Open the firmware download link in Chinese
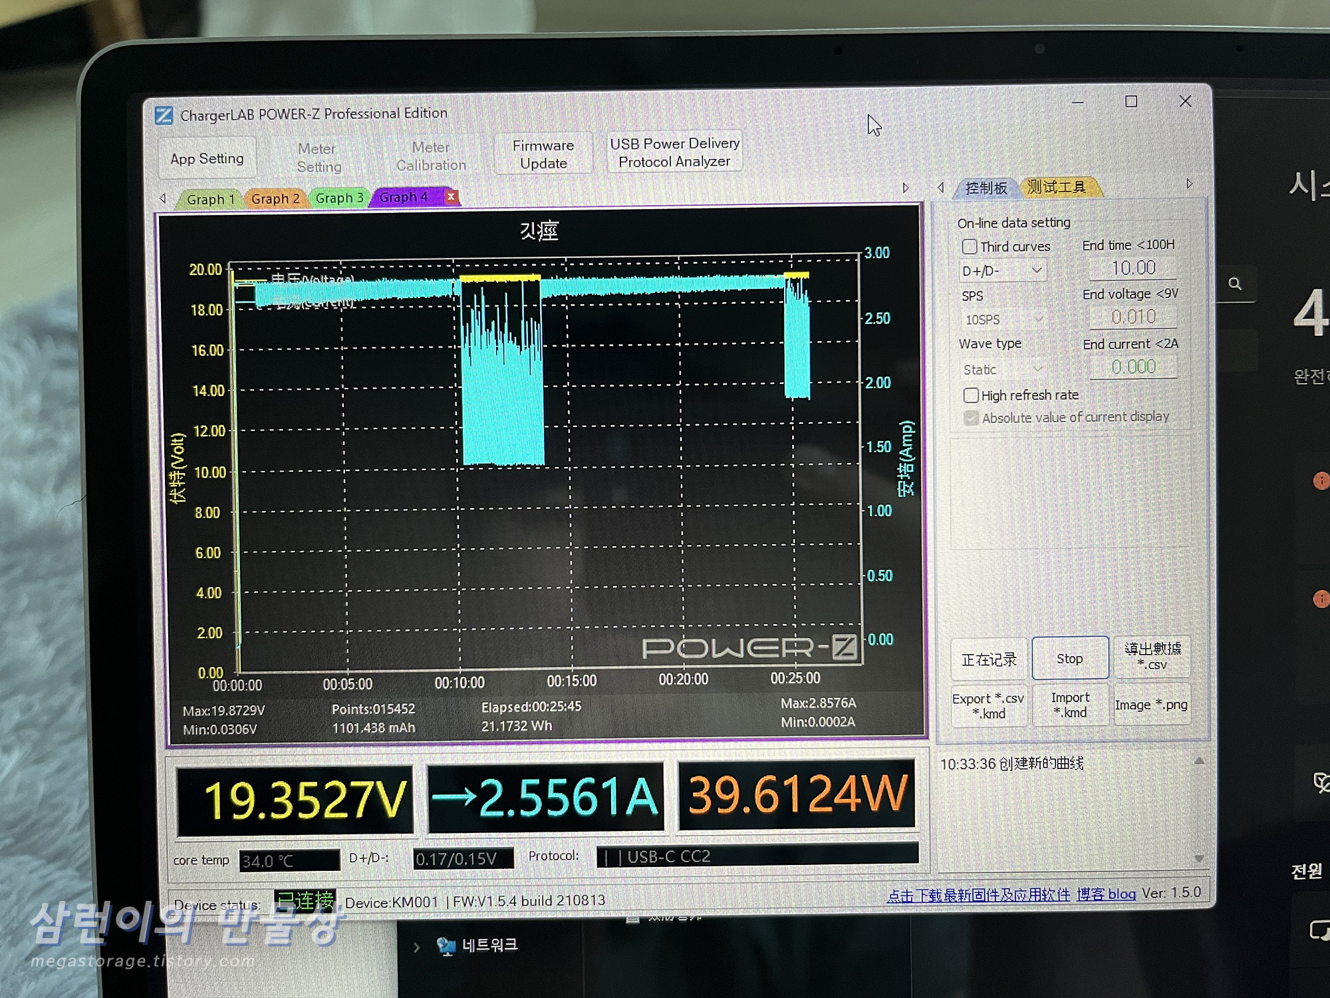Image resolution: width=1330 pixels, height=998 pixels. coord(978,896)
